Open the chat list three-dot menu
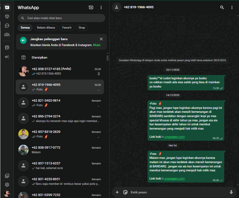 tap(101, 8)
